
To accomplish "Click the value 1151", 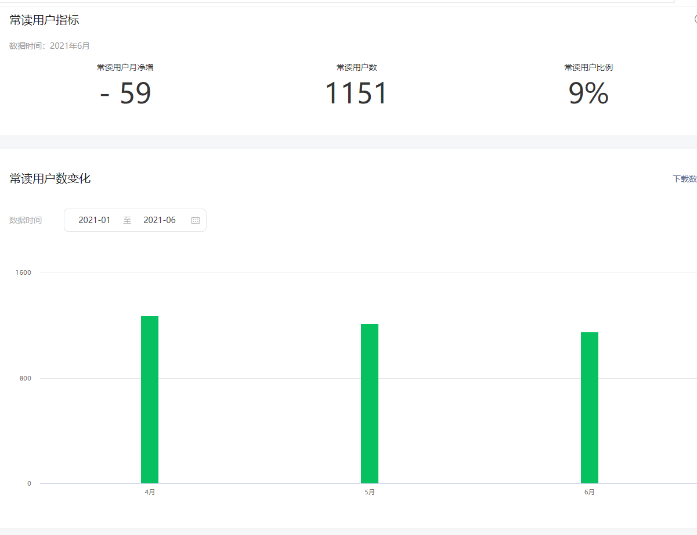I will tap(356, 94).
